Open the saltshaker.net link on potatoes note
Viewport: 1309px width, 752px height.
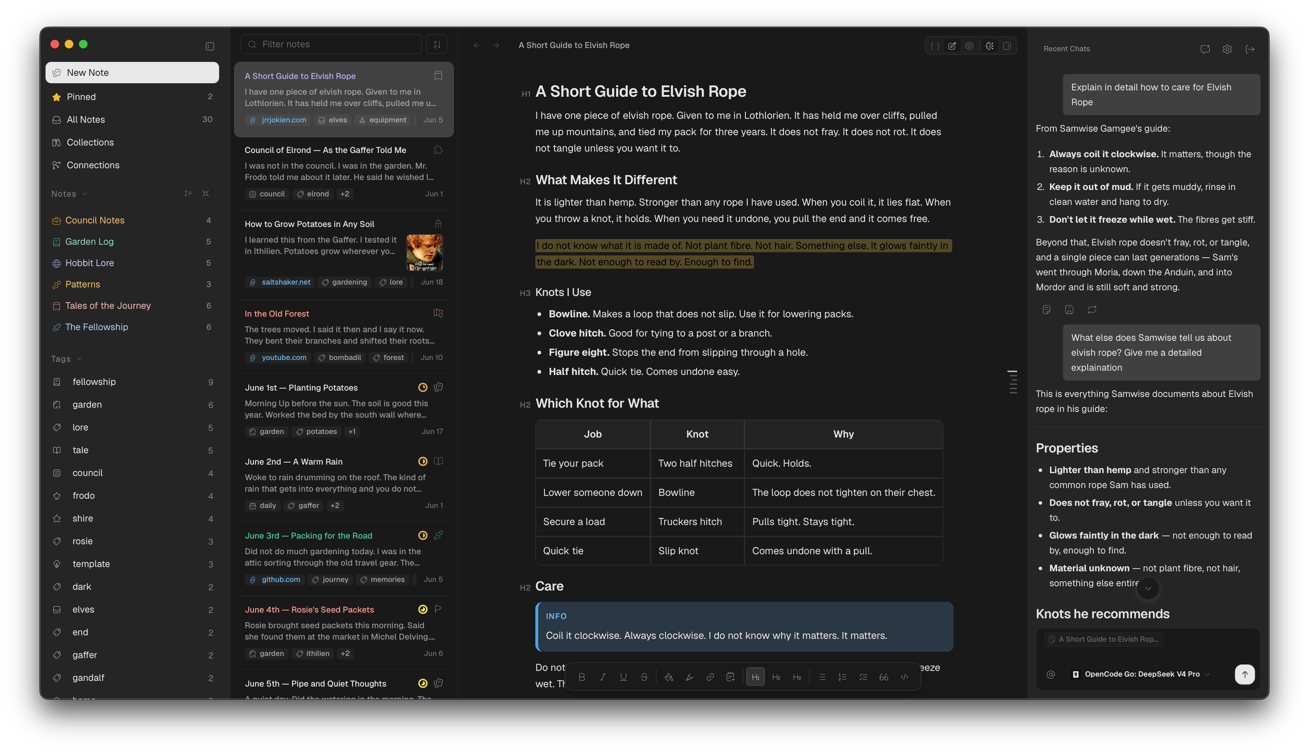(280, 282)
